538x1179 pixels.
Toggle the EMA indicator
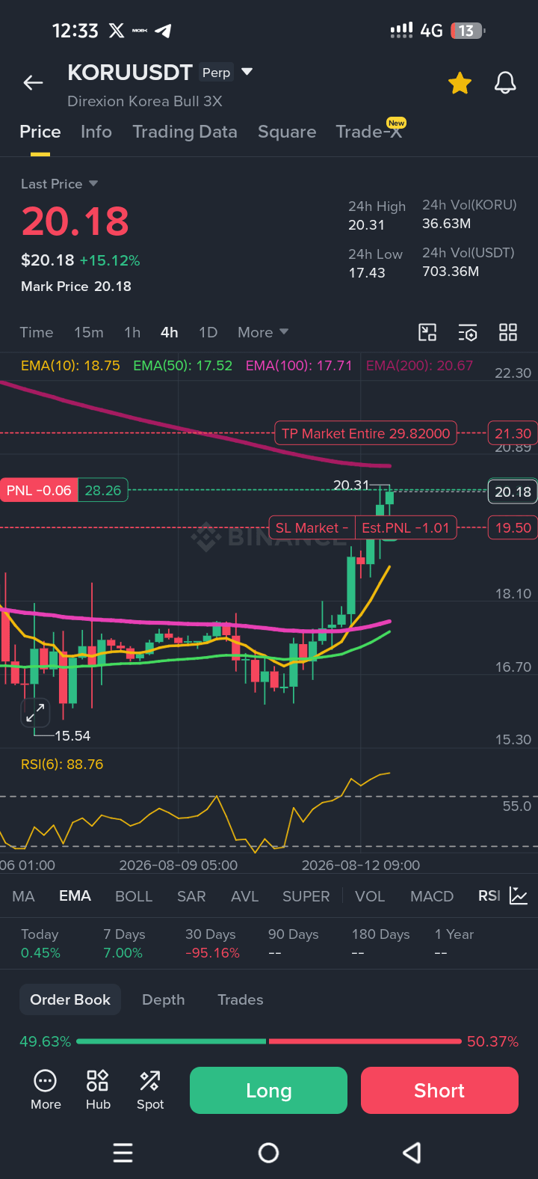click(75, 896)
